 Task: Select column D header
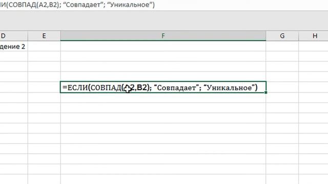pyautogui.click(x=14, y=36)
